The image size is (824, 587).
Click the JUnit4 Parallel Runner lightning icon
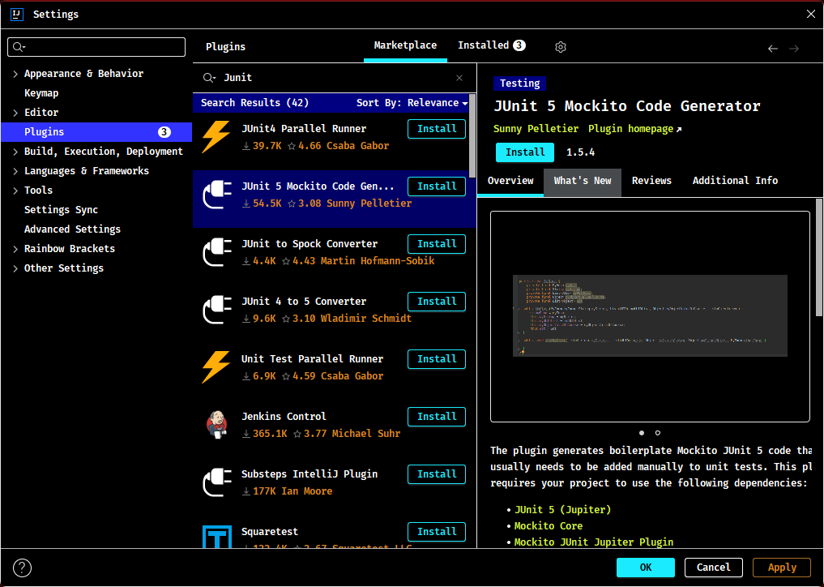[x=216, y=137]
